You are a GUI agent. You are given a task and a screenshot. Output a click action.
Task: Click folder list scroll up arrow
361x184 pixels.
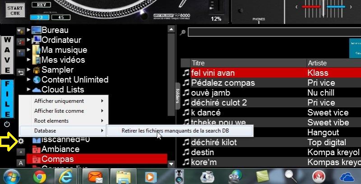point(171,29)
